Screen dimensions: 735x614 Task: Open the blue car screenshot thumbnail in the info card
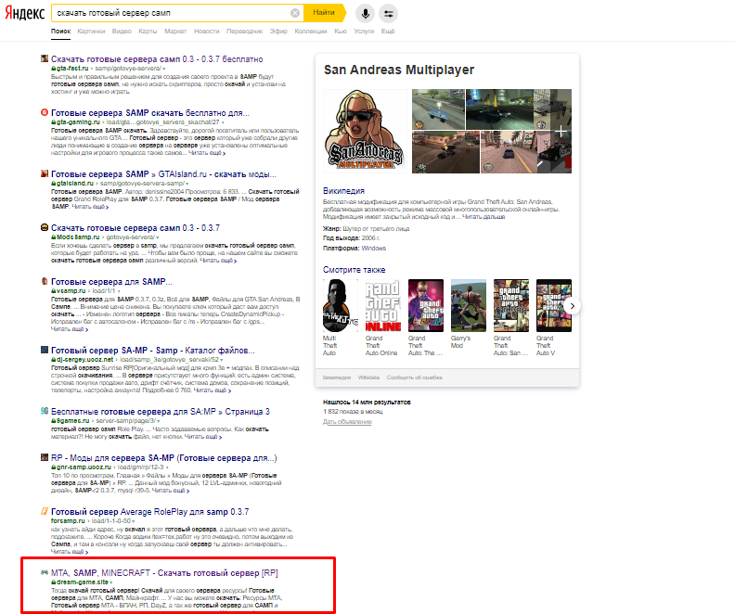click(438, 109)
